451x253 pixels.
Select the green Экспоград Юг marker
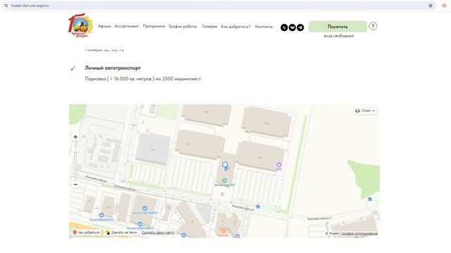pos(224,181)
